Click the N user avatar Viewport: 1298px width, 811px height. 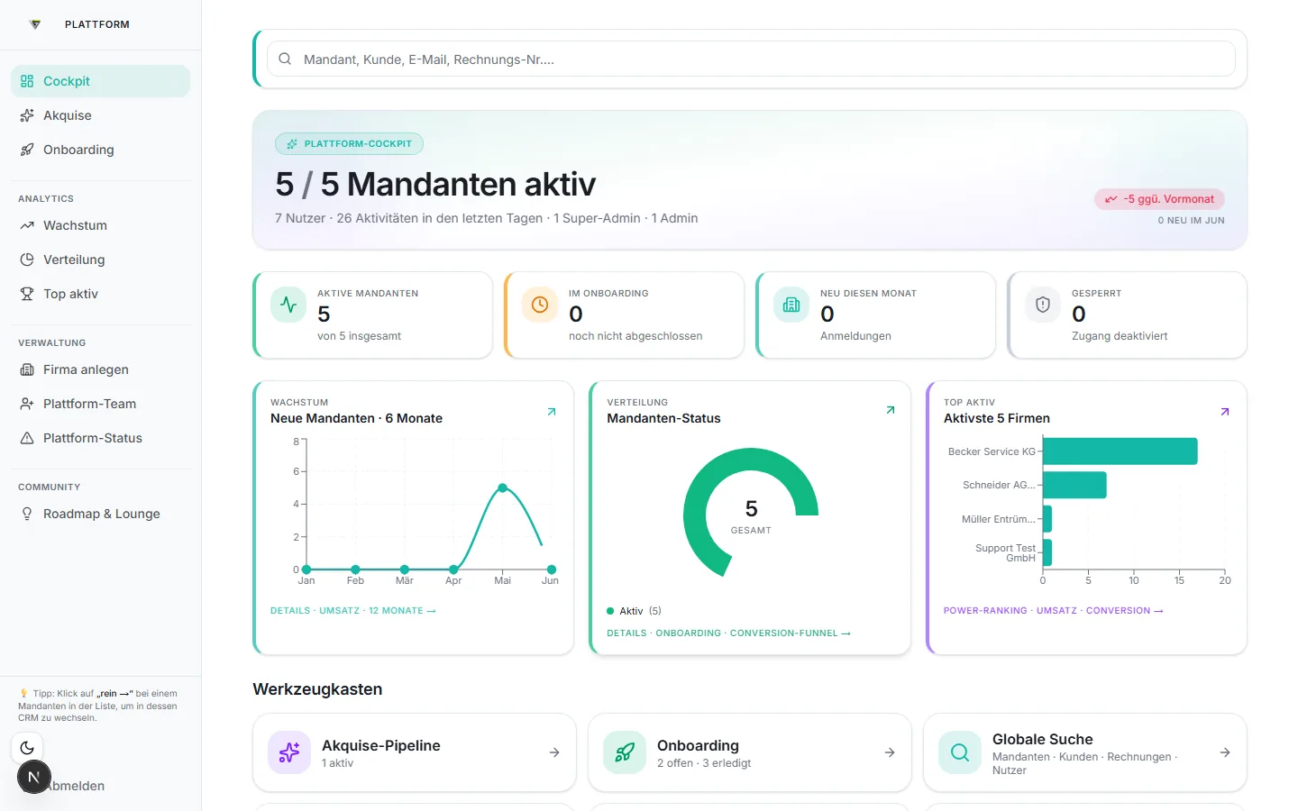pos(34,777)
